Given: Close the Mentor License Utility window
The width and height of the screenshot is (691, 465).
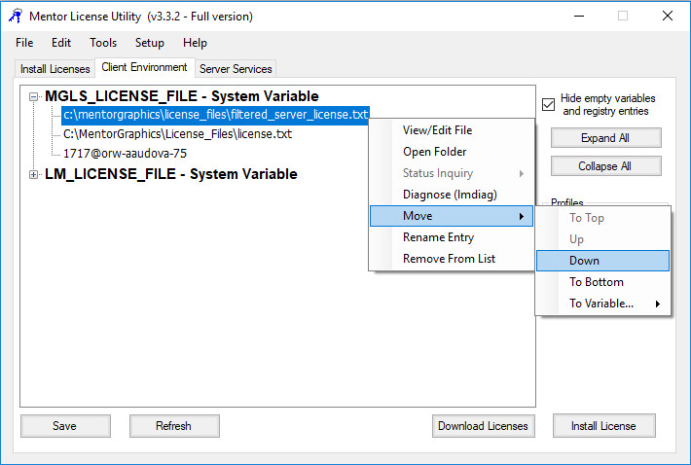Looking at the screenshot, I should 668,17.
